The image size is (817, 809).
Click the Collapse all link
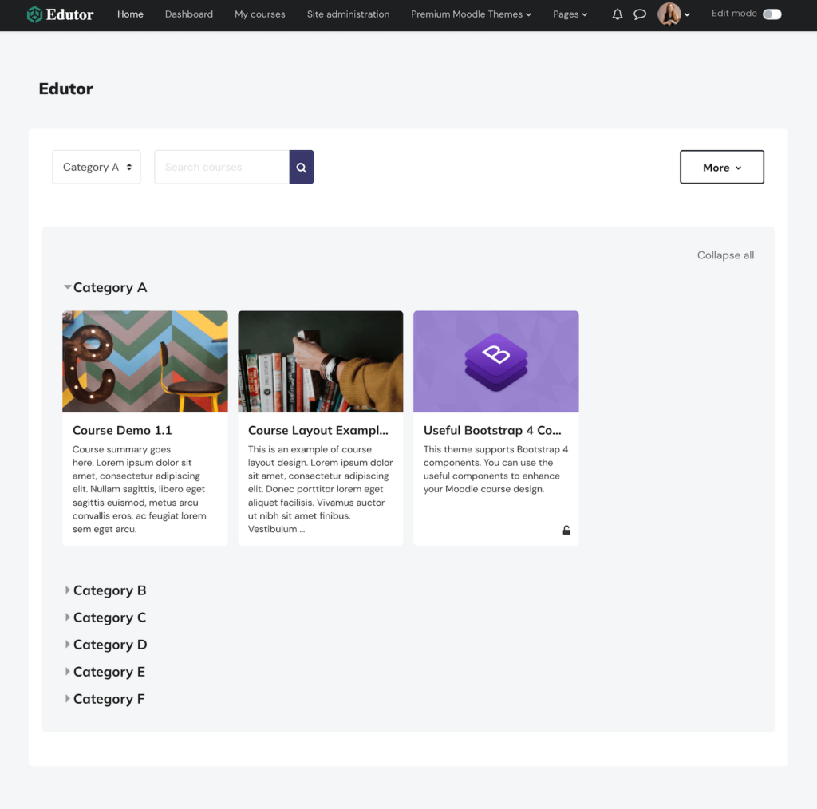pyautogui.click(x=724, y=255)
